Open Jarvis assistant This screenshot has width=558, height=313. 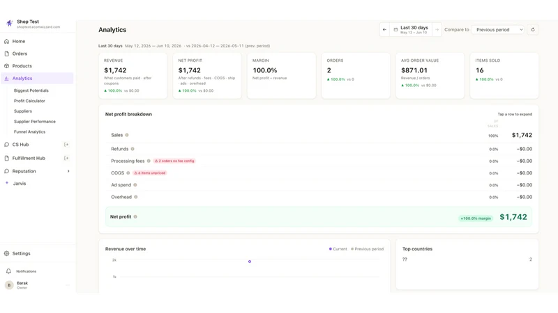tap(20, 184)
